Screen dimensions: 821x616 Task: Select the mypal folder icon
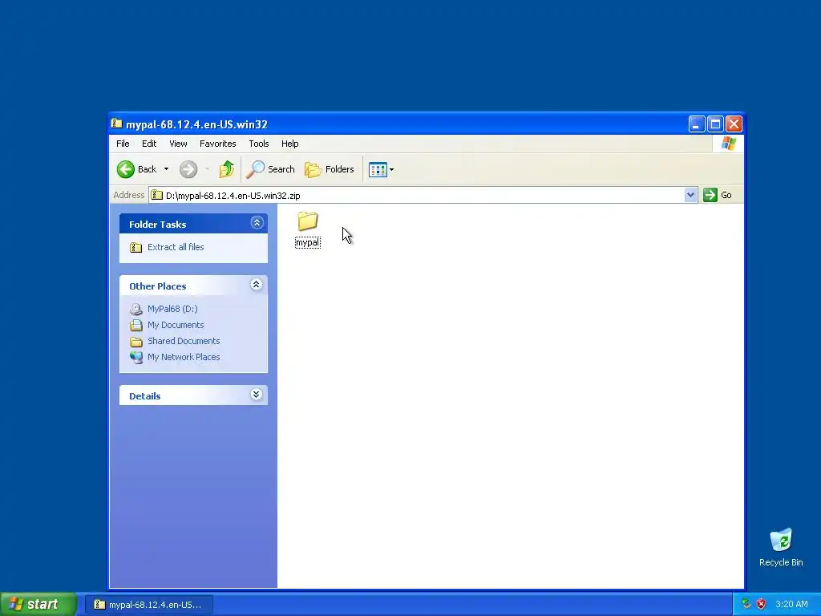point(308,221)
